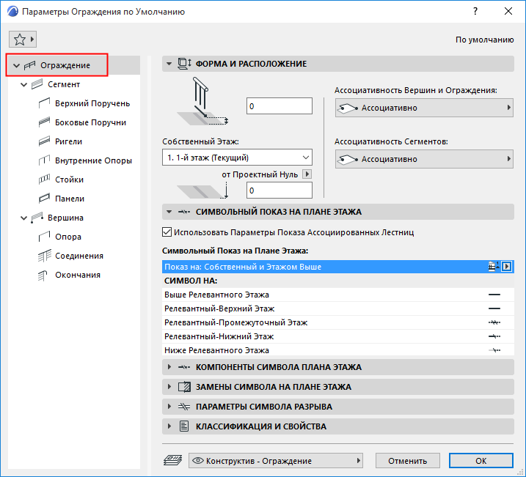The width and height of the screenshot is (526, 477).
Task: Click the Ниже Релевантного Этажа symbol icon
Action: click(x=494, y=350)
